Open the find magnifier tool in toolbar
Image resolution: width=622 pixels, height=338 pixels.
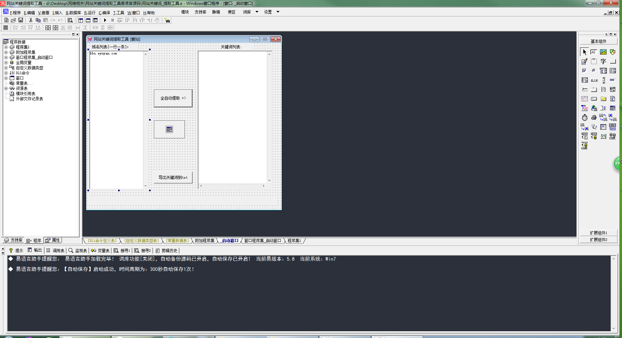(x=70, y=20)
